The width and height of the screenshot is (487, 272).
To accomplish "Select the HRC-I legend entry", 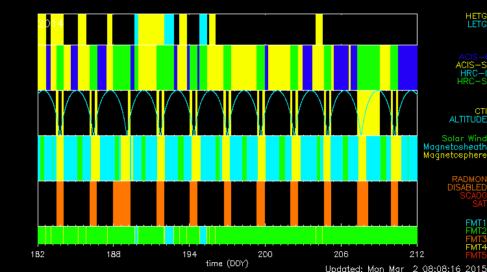I will tap(472, 73).
